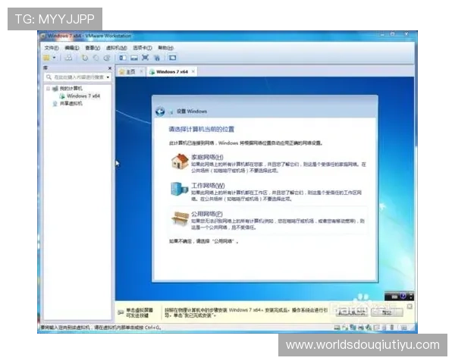Close the Windows 7 x64 tab

pyautogui.click(x=193, y=71)
